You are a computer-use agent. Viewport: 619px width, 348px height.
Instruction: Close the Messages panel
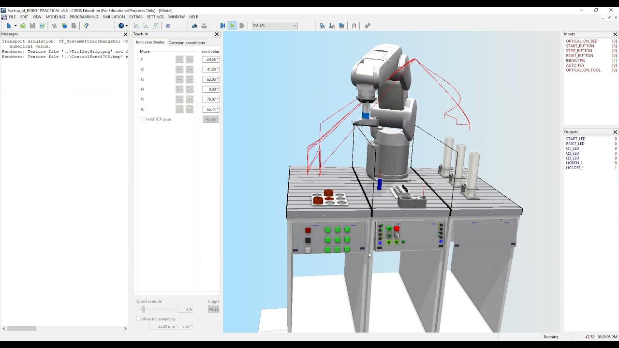coord(126,34)
